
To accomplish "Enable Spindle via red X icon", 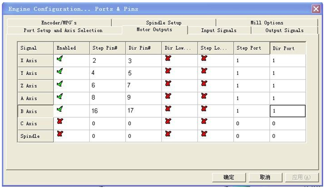I will pos(60,134).
